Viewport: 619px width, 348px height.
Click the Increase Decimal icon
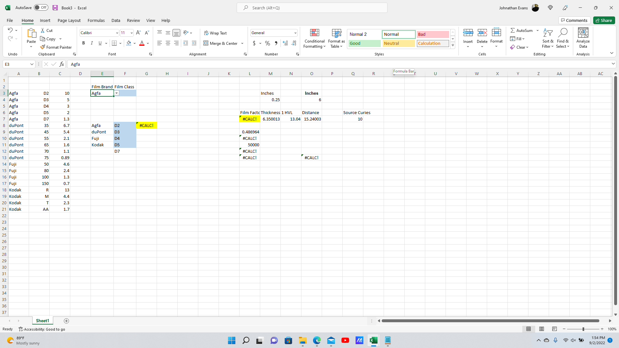285,43
